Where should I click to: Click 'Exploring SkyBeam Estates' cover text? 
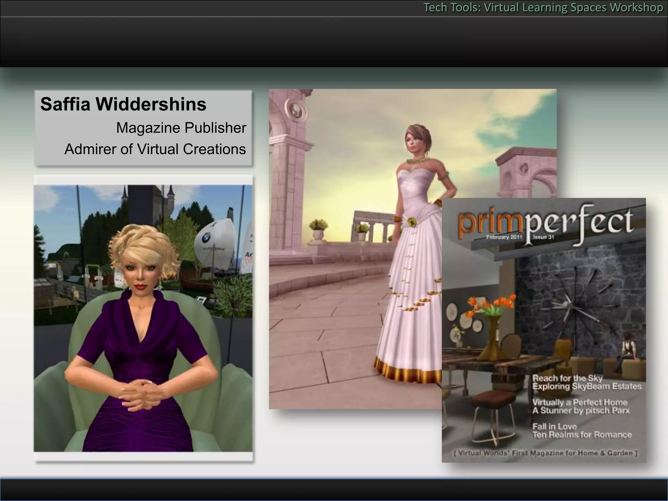click(587, 387)
